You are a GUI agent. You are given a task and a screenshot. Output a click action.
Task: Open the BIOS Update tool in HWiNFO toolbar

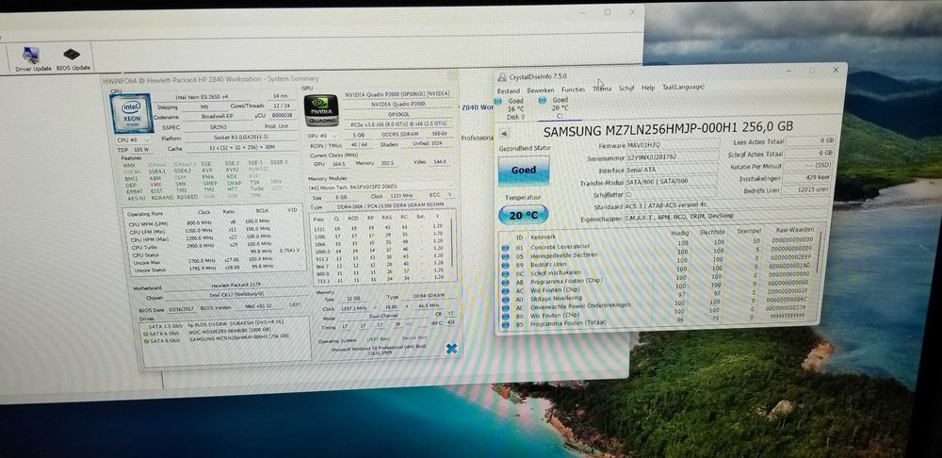pyautogui.click(x=73, y=59)
